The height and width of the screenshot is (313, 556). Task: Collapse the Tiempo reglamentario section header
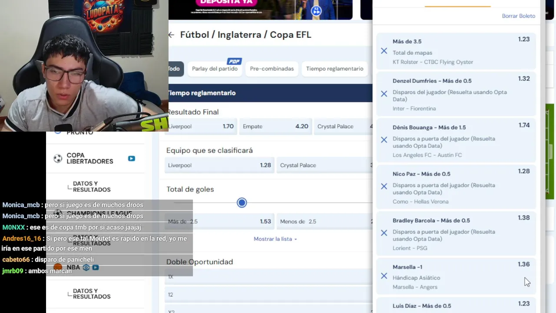click(270, 93)
